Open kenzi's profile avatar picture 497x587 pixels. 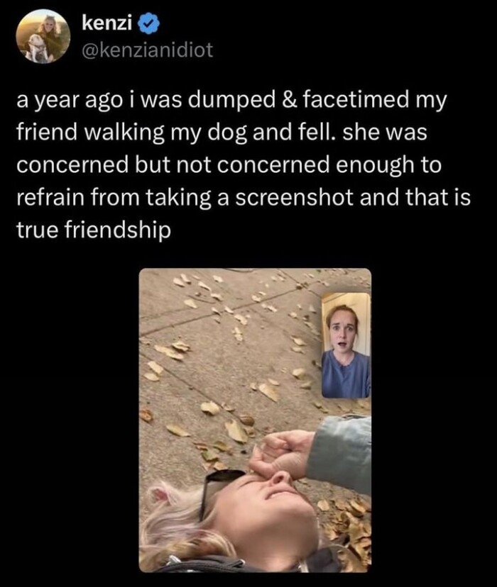pos(43,36)
